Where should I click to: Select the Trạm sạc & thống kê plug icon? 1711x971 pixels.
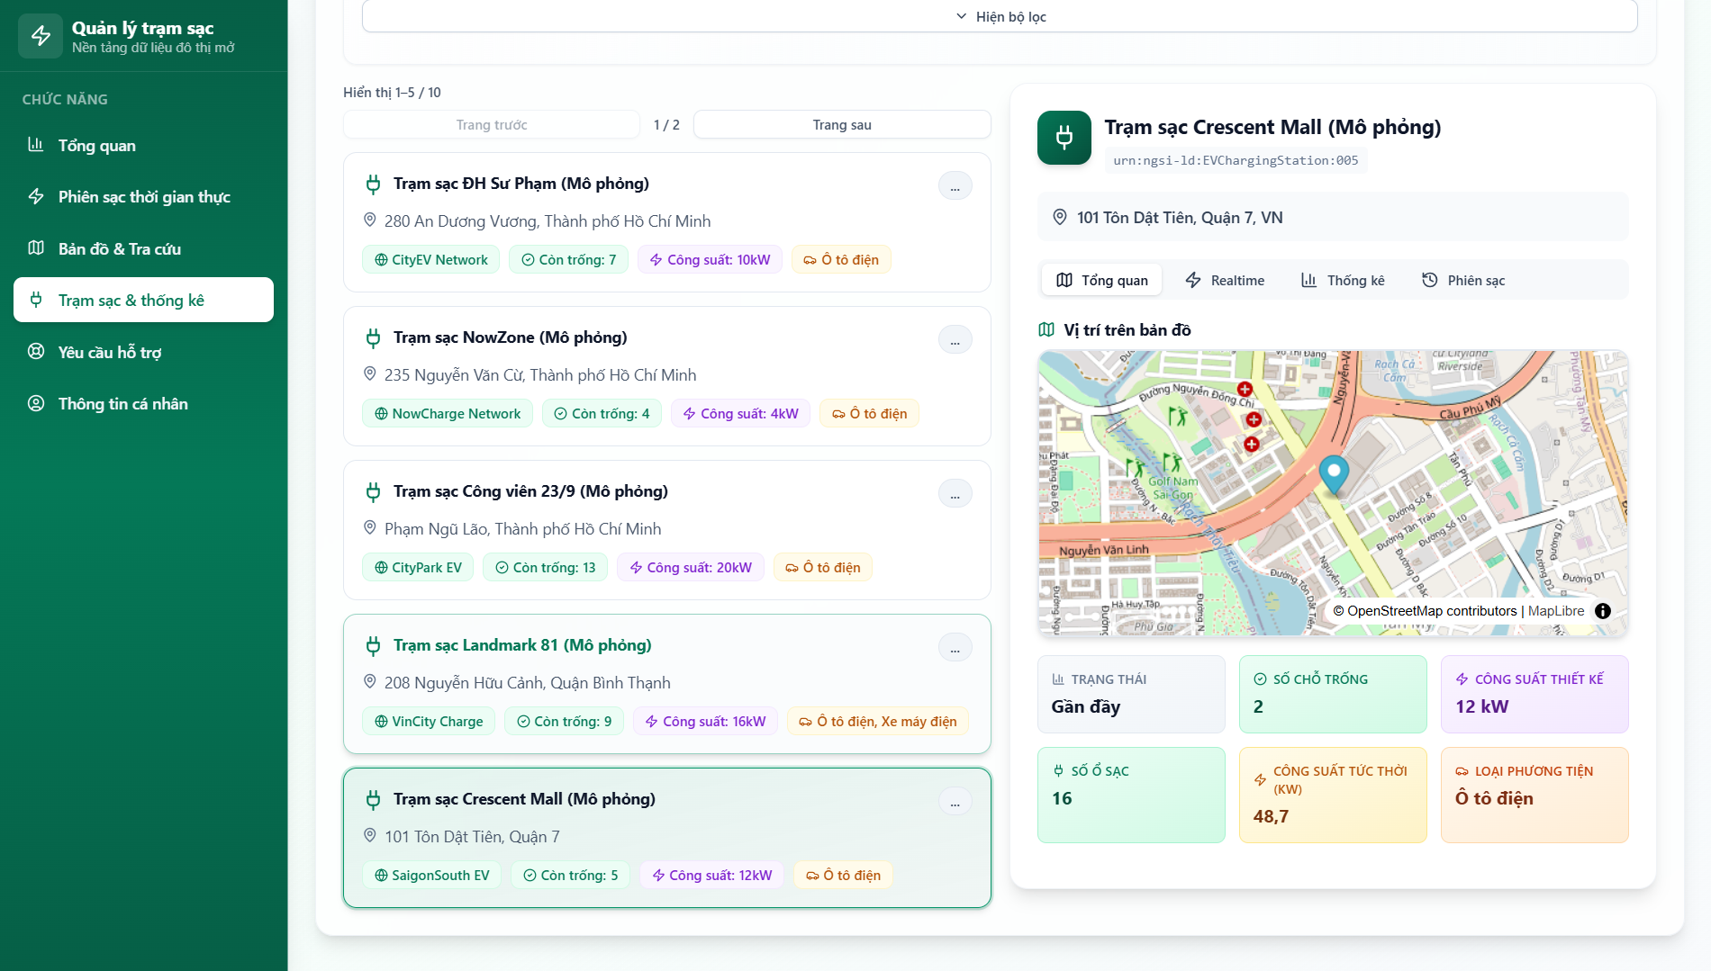[37, 300]
